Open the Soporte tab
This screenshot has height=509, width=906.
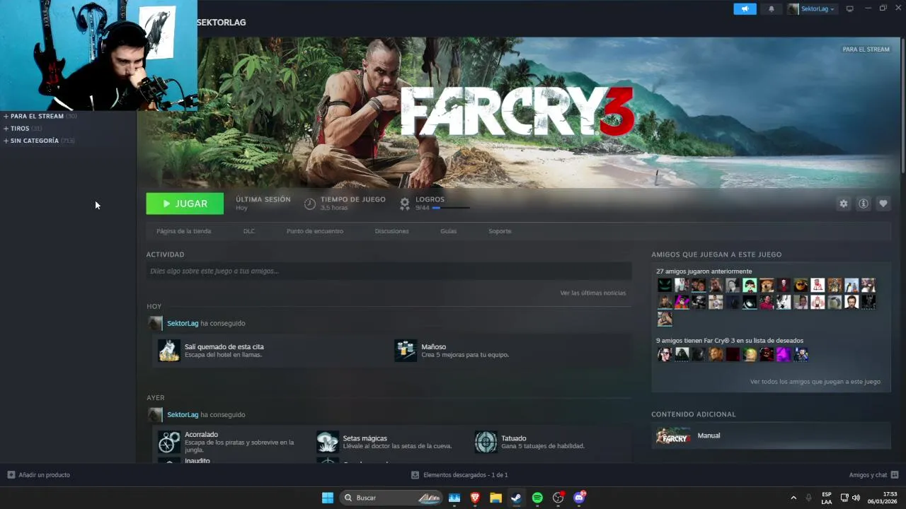tap(500, 231)
